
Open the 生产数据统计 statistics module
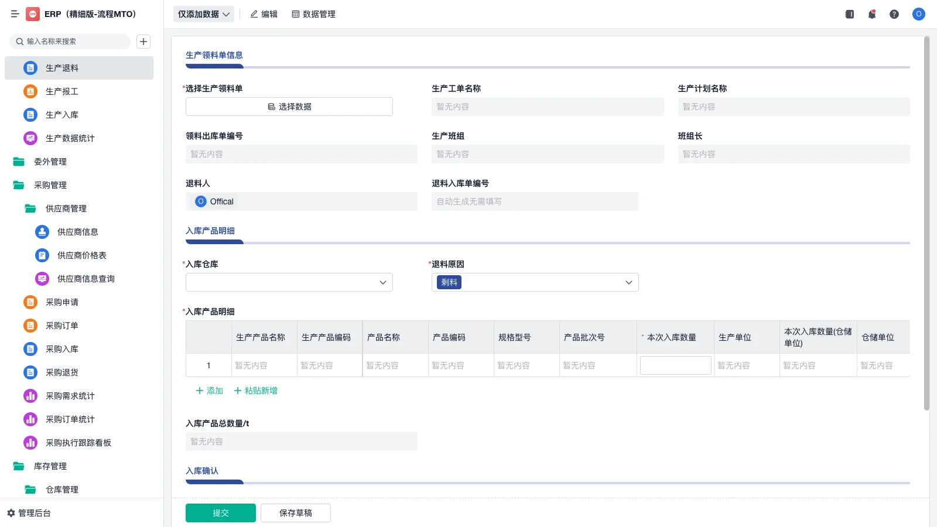pyautogui.click(x=70, y=138)
